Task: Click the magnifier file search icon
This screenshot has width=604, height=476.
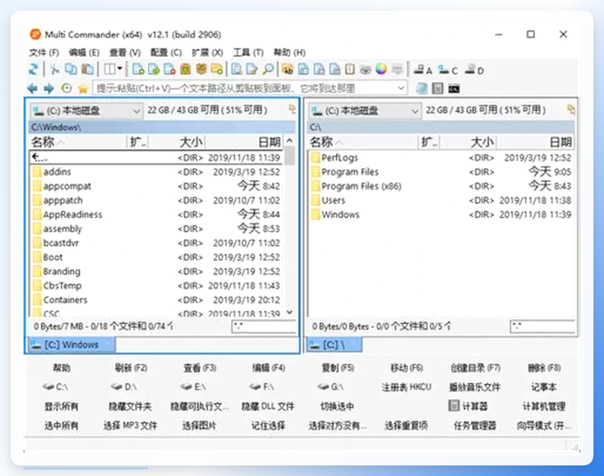Action: pos(268,69)
